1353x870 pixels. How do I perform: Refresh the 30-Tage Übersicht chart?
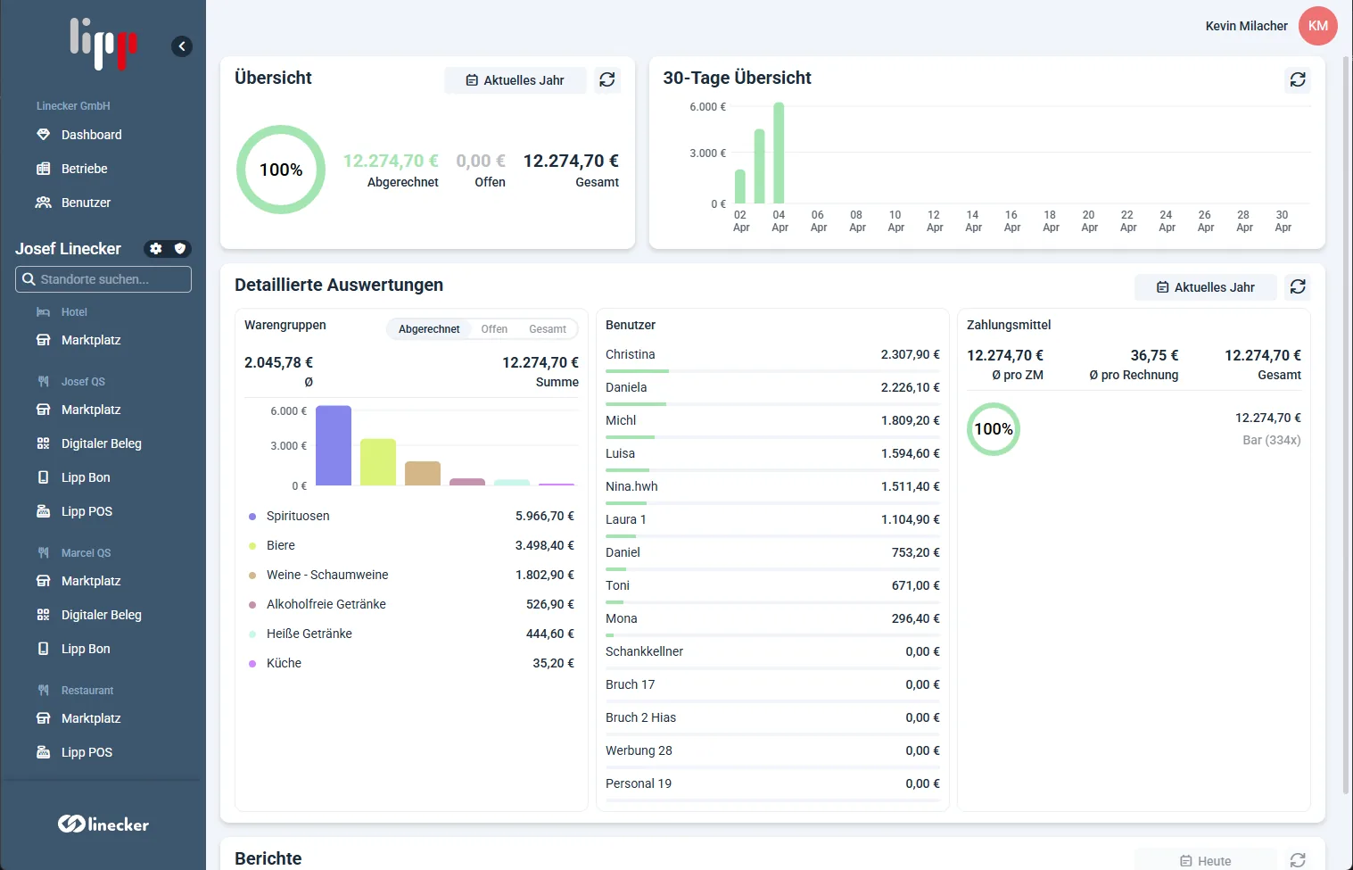[1298, 80]
